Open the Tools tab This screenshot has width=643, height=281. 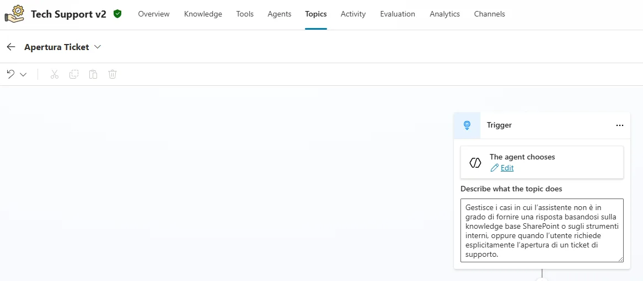[245, 14]
